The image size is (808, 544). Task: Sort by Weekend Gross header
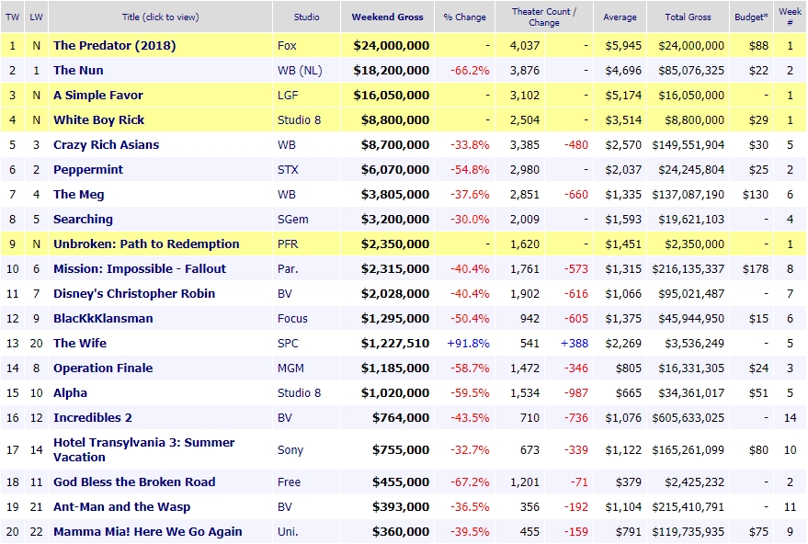[x=388, y=17]
